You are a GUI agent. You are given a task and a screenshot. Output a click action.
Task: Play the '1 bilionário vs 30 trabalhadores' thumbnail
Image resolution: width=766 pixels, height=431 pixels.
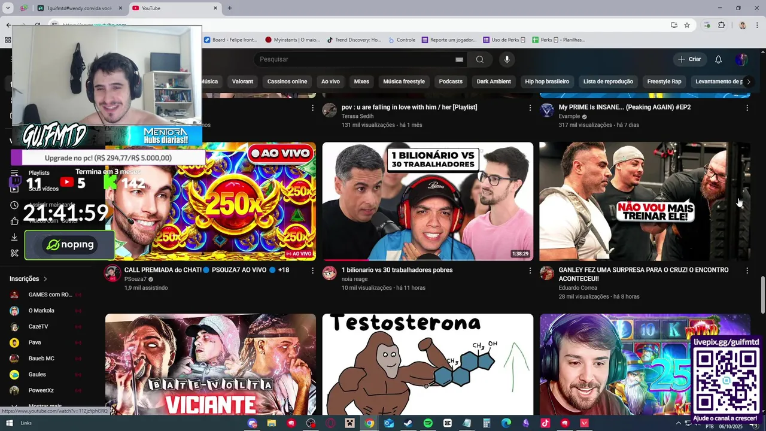[427, 201]
